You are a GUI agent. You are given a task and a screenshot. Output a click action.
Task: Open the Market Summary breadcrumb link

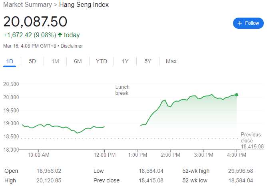[x=27, y=5]
